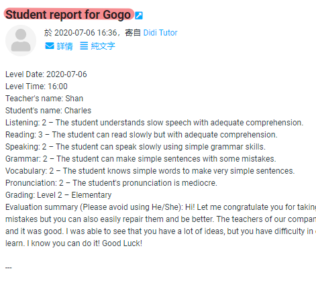Click the Grammar score line
The width and height of the screenshot is (316, 285).
click(141, 159)
